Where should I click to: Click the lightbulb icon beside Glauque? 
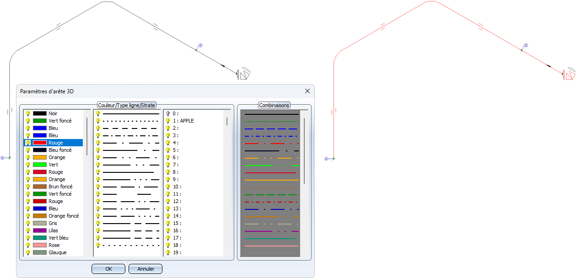(x=28, y=252)
